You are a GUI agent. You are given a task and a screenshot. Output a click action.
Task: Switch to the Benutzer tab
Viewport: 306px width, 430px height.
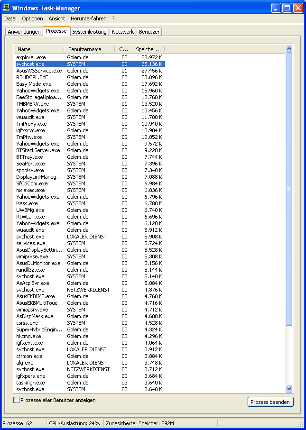tap(149, 32)
